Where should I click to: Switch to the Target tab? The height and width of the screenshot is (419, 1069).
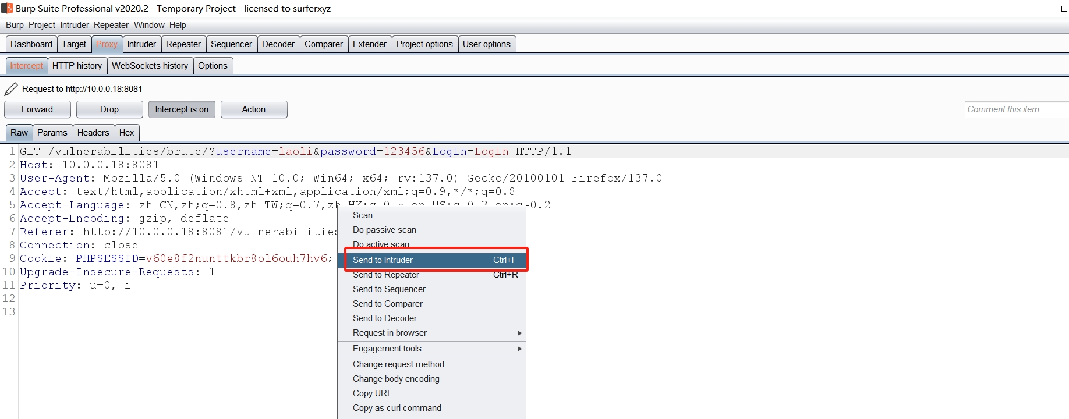tap(74, 44)
